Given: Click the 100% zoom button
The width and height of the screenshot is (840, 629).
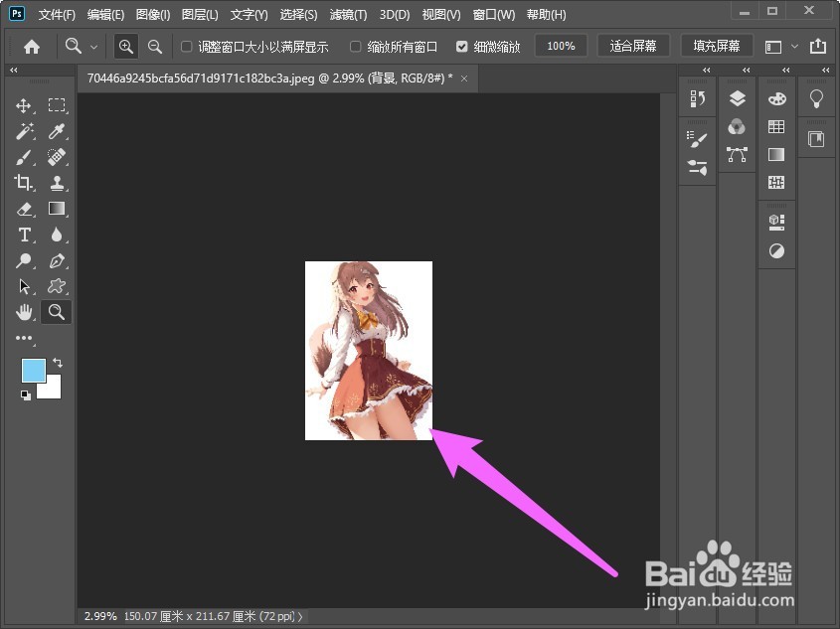Looking at the screenshot, I should click(561, 47).
